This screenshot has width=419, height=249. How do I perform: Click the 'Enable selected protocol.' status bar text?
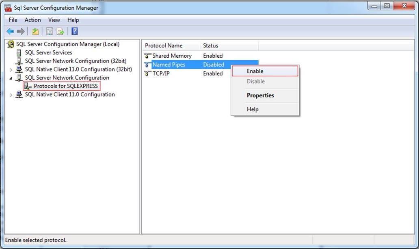click(36, 240)
